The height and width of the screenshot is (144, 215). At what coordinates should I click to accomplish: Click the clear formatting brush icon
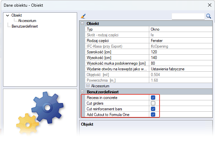click(83, 16)
